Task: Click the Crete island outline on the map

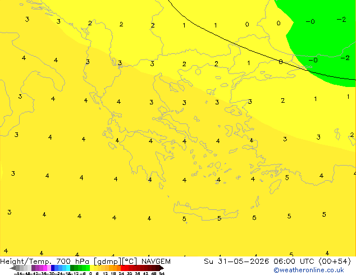Action: (206, 211)
